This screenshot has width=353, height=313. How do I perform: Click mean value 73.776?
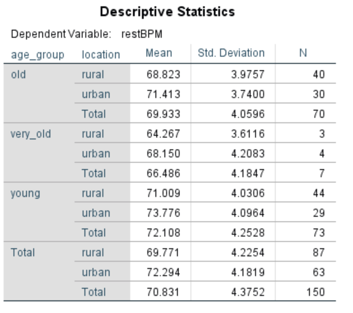[163, 213]
